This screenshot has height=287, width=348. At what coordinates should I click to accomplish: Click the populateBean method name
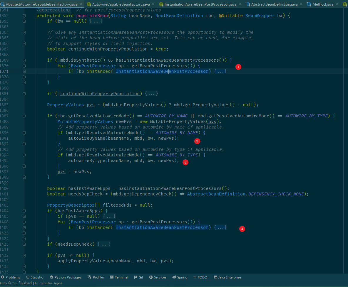pyautogui.click(x=92, y=16)
